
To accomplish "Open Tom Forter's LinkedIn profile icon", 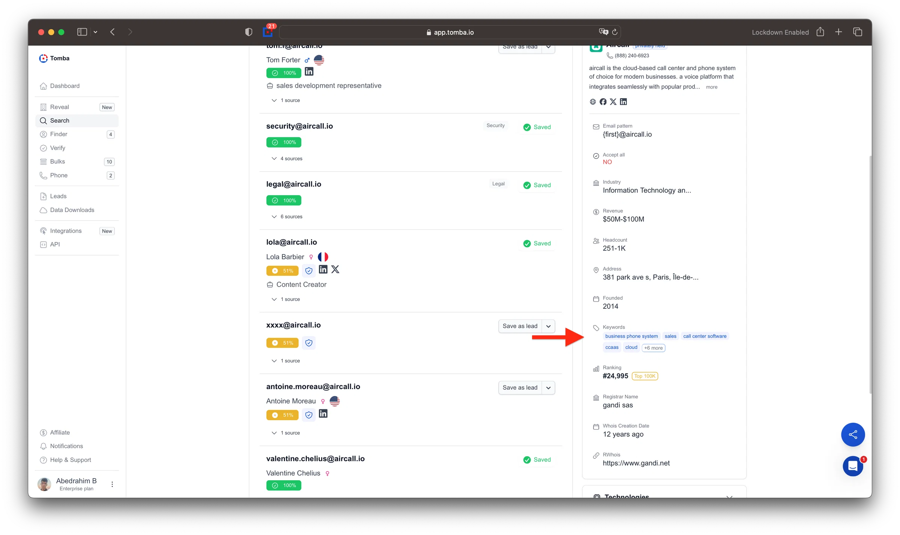I will click(x=309, y=72).
